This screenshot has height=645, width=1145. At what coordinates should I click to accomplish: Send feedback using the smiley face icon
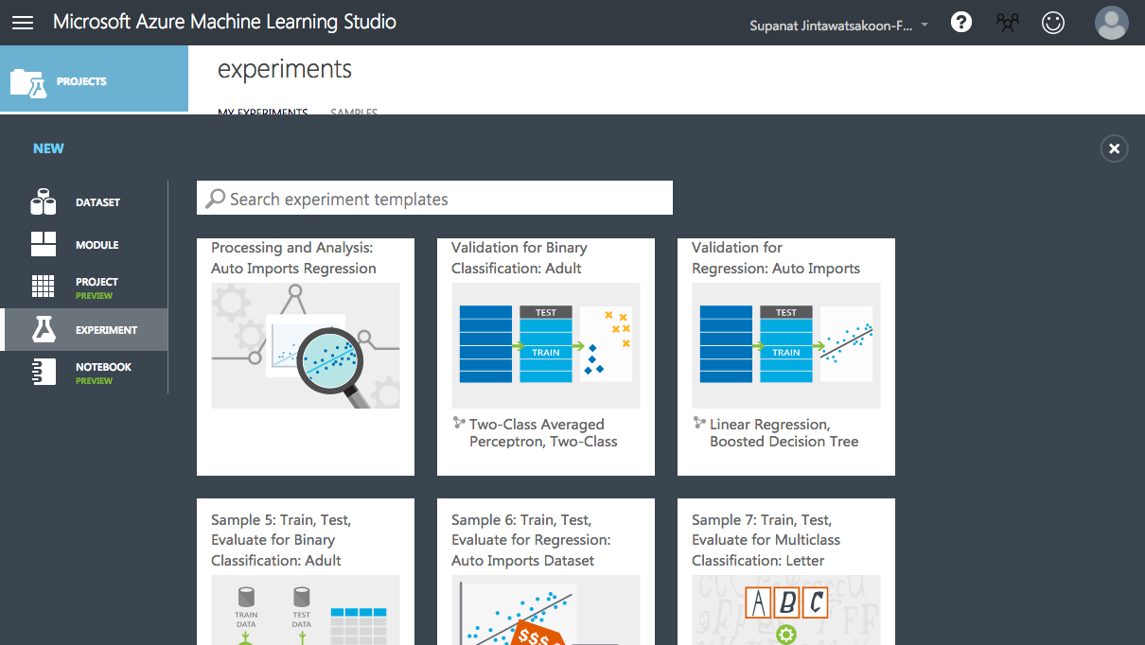tap(1052, 22)
